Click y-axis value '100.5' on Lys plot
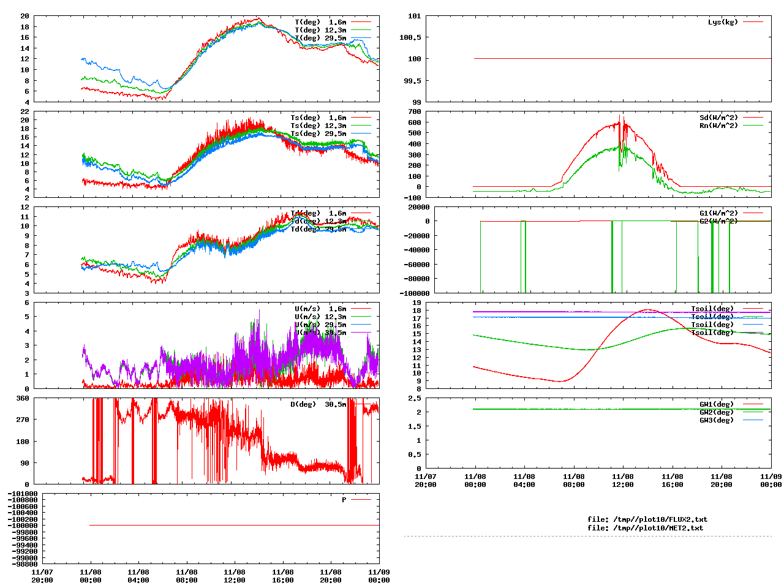The height and width of the screenshot is (588, 784). tap(410, 37)
